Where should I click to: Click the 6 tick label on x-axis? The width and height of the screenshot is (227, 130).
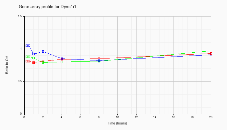tap(80, 117)
